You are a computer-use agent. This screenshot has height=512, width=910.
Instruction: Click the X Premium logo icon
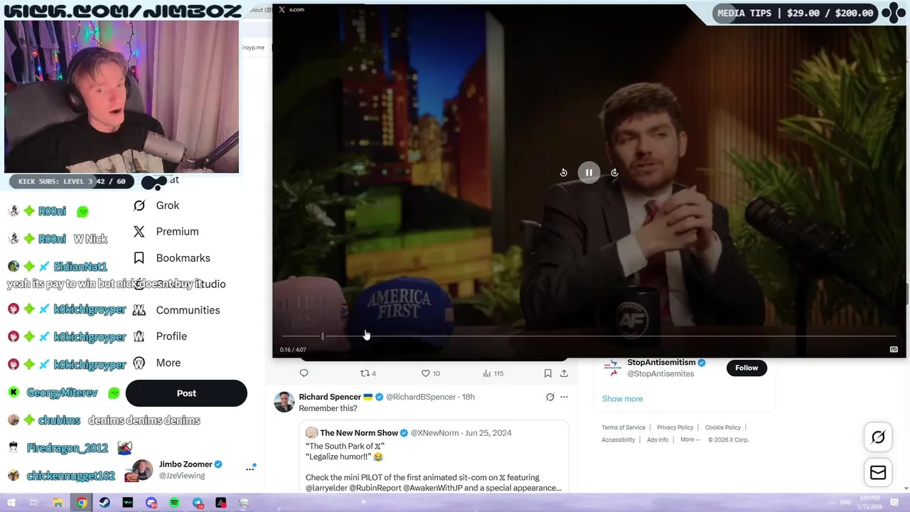pyautogui.click(x=139, y=232)
